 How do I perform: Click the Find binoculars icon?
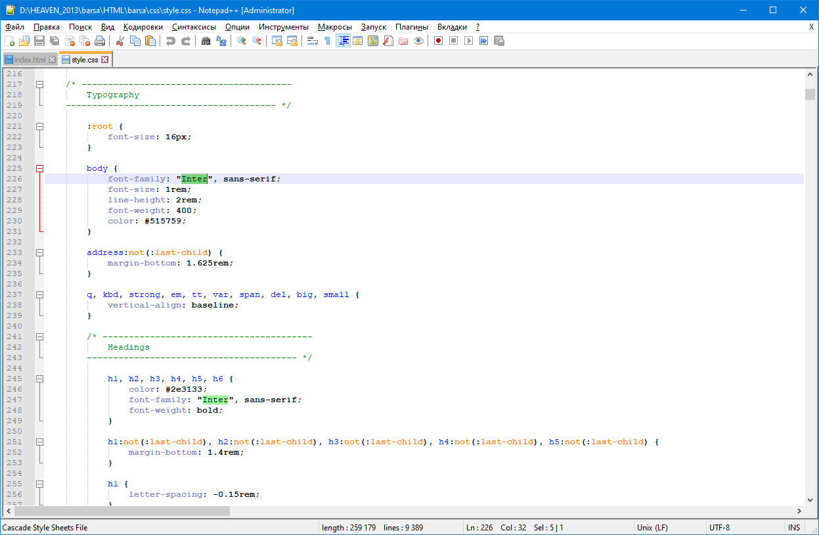click(x=206, y=41)
